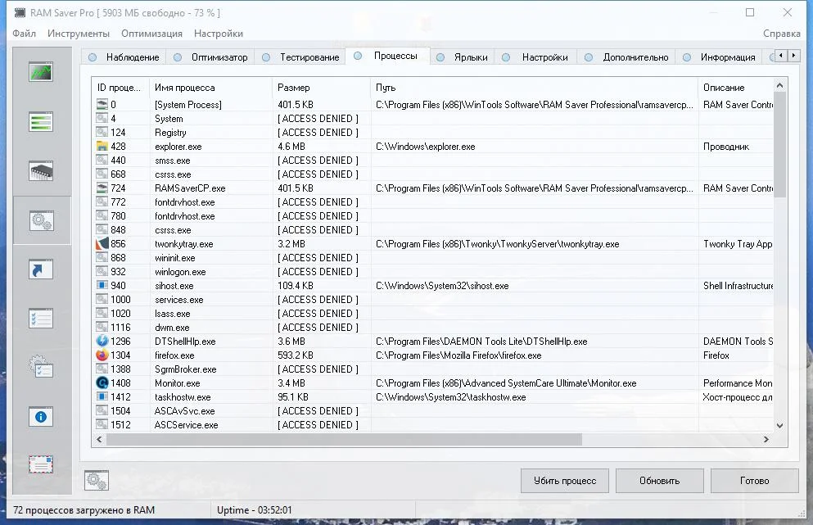Select the Оптимизатор tab radio button
Viewport: 813px width, 525px height.
click(x=178, y=57)
